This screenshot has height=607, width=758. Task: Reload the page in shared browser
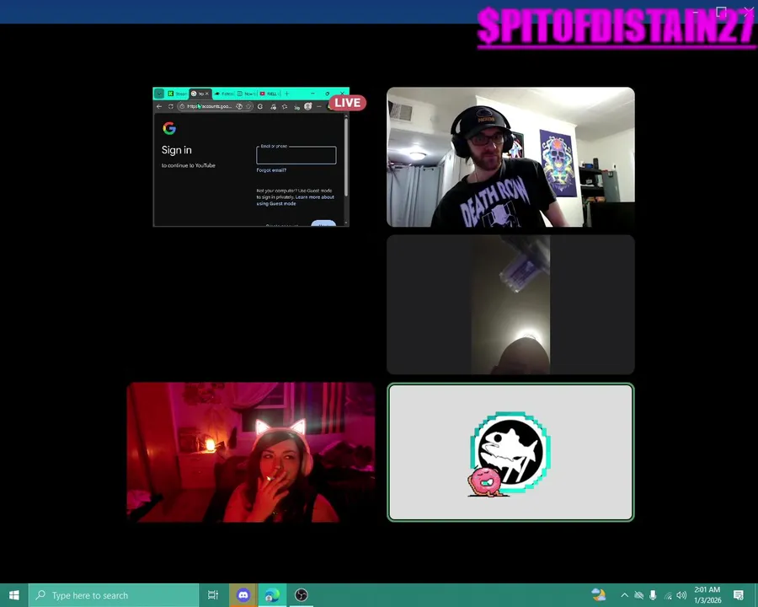click(171, 106)
